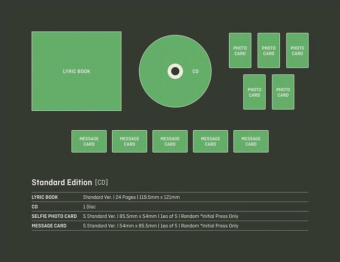Click the second Message Card from left
340x262 pixels.
(x=129, y=141)
